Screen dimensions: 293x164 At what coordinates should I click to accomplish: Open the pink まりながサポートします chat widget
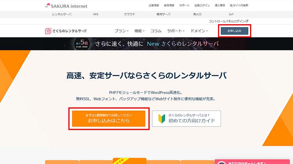pyautogui.click(x=252, y=162)
